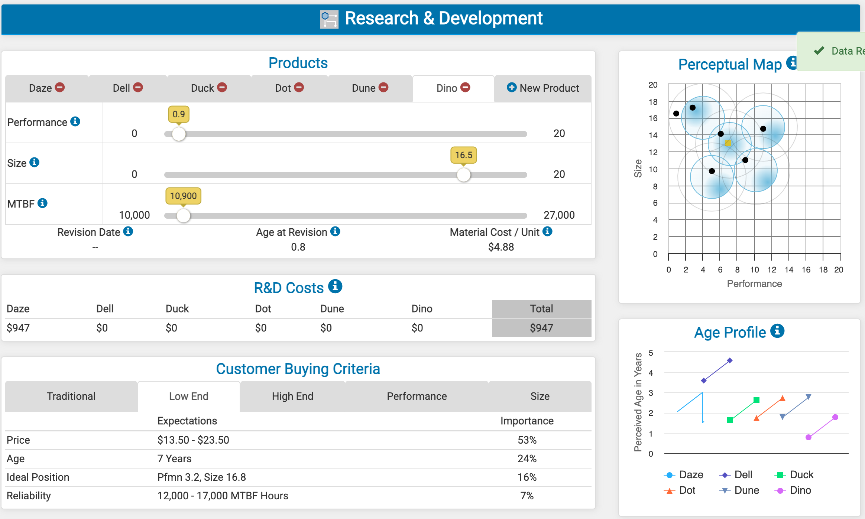Viewport: 865px width, 519px height.
Task: Open the Performance info icon in Products
Action: click(75, 121)
